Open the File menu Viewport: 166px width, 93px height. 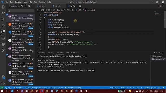(x=7, y=2)
